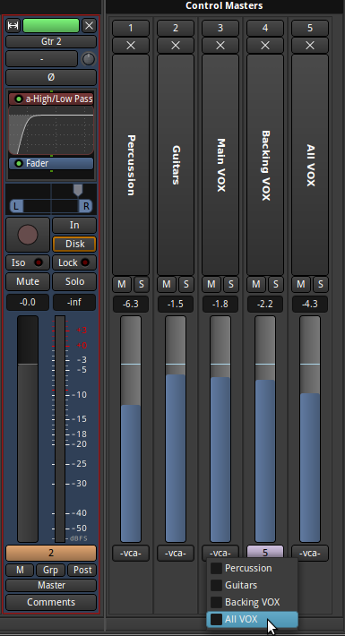Click the All VOX VCA fader
Screen dimensions: 345x636
tap(310, 429)
